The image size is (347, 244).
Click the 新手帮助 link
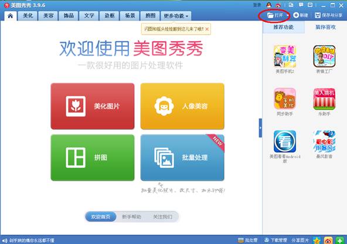tap(132, 217)
